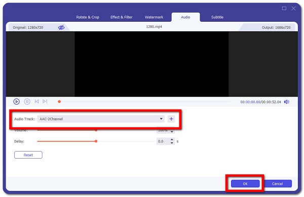304x197 pixels.
Task: Click the playback progress marker
Action: 59,102
